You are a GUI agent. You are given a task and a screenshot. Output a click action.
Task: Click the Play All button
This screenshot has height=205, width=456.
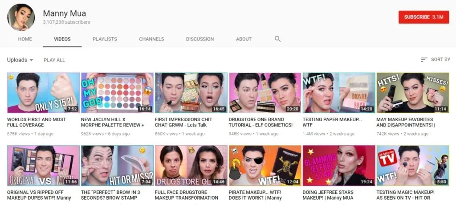[x=54, y=60]
